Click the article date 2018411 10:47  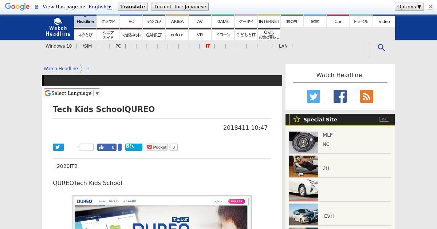[245, 128]
